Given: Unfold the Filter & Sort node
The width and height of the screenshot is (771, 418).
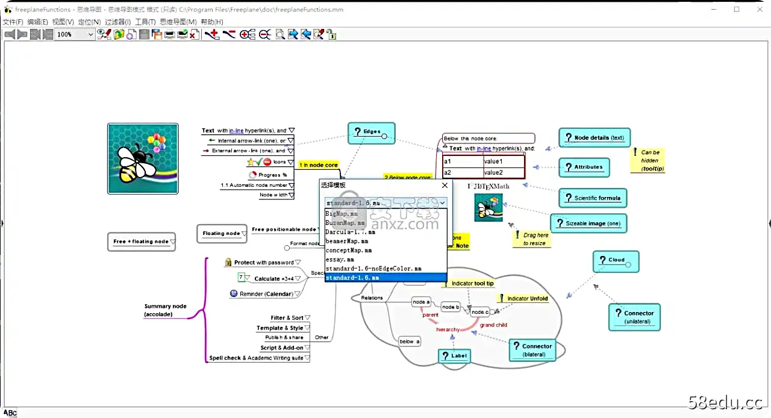Looking at the screenshot, I should 307,317.
